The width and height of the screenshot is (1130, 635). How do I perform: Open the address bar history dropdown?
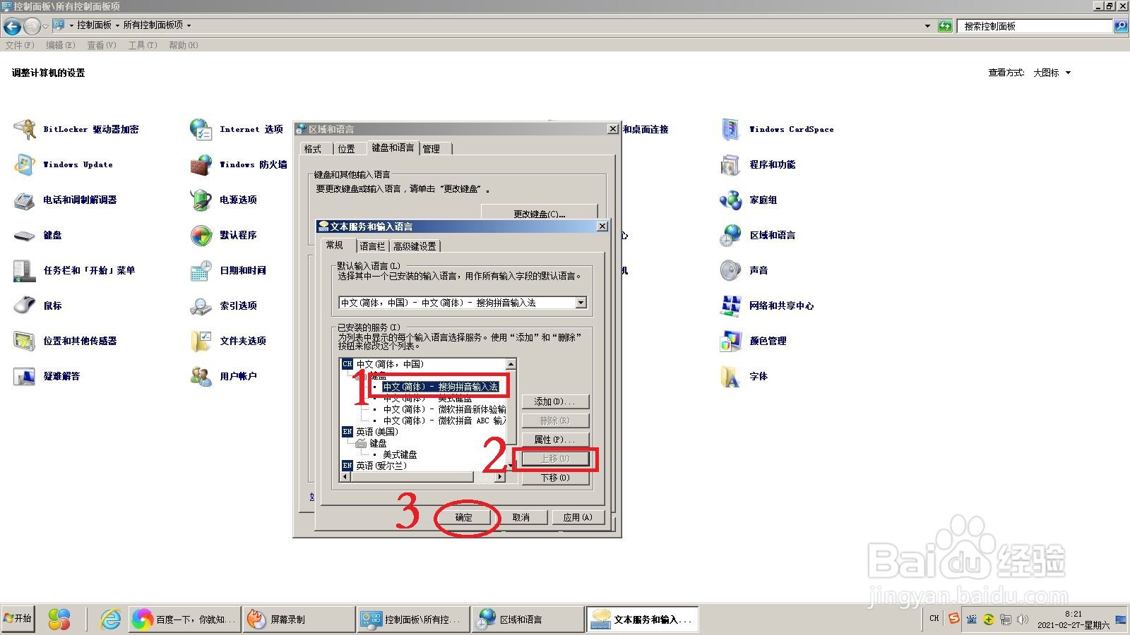(927, 25)
